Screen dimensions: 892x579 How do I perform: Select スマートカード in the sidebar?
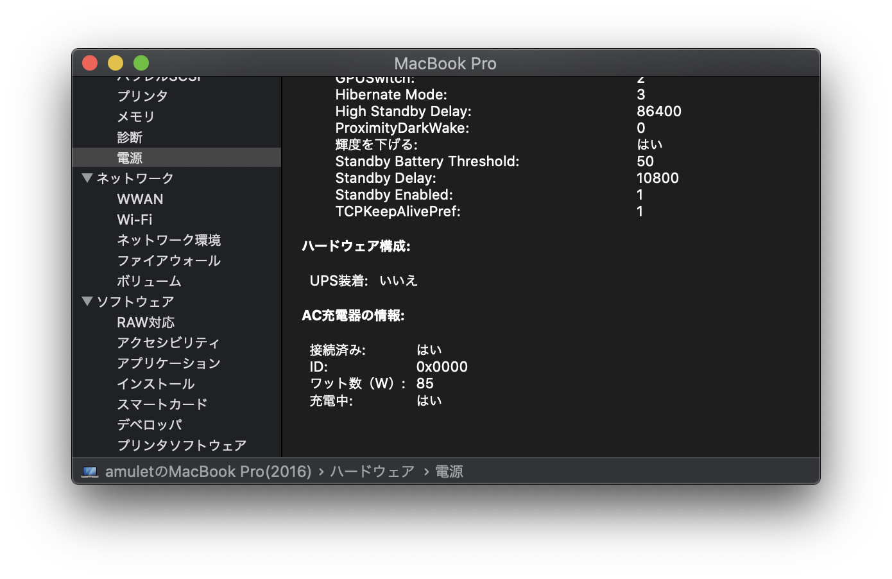click(162, 404)
